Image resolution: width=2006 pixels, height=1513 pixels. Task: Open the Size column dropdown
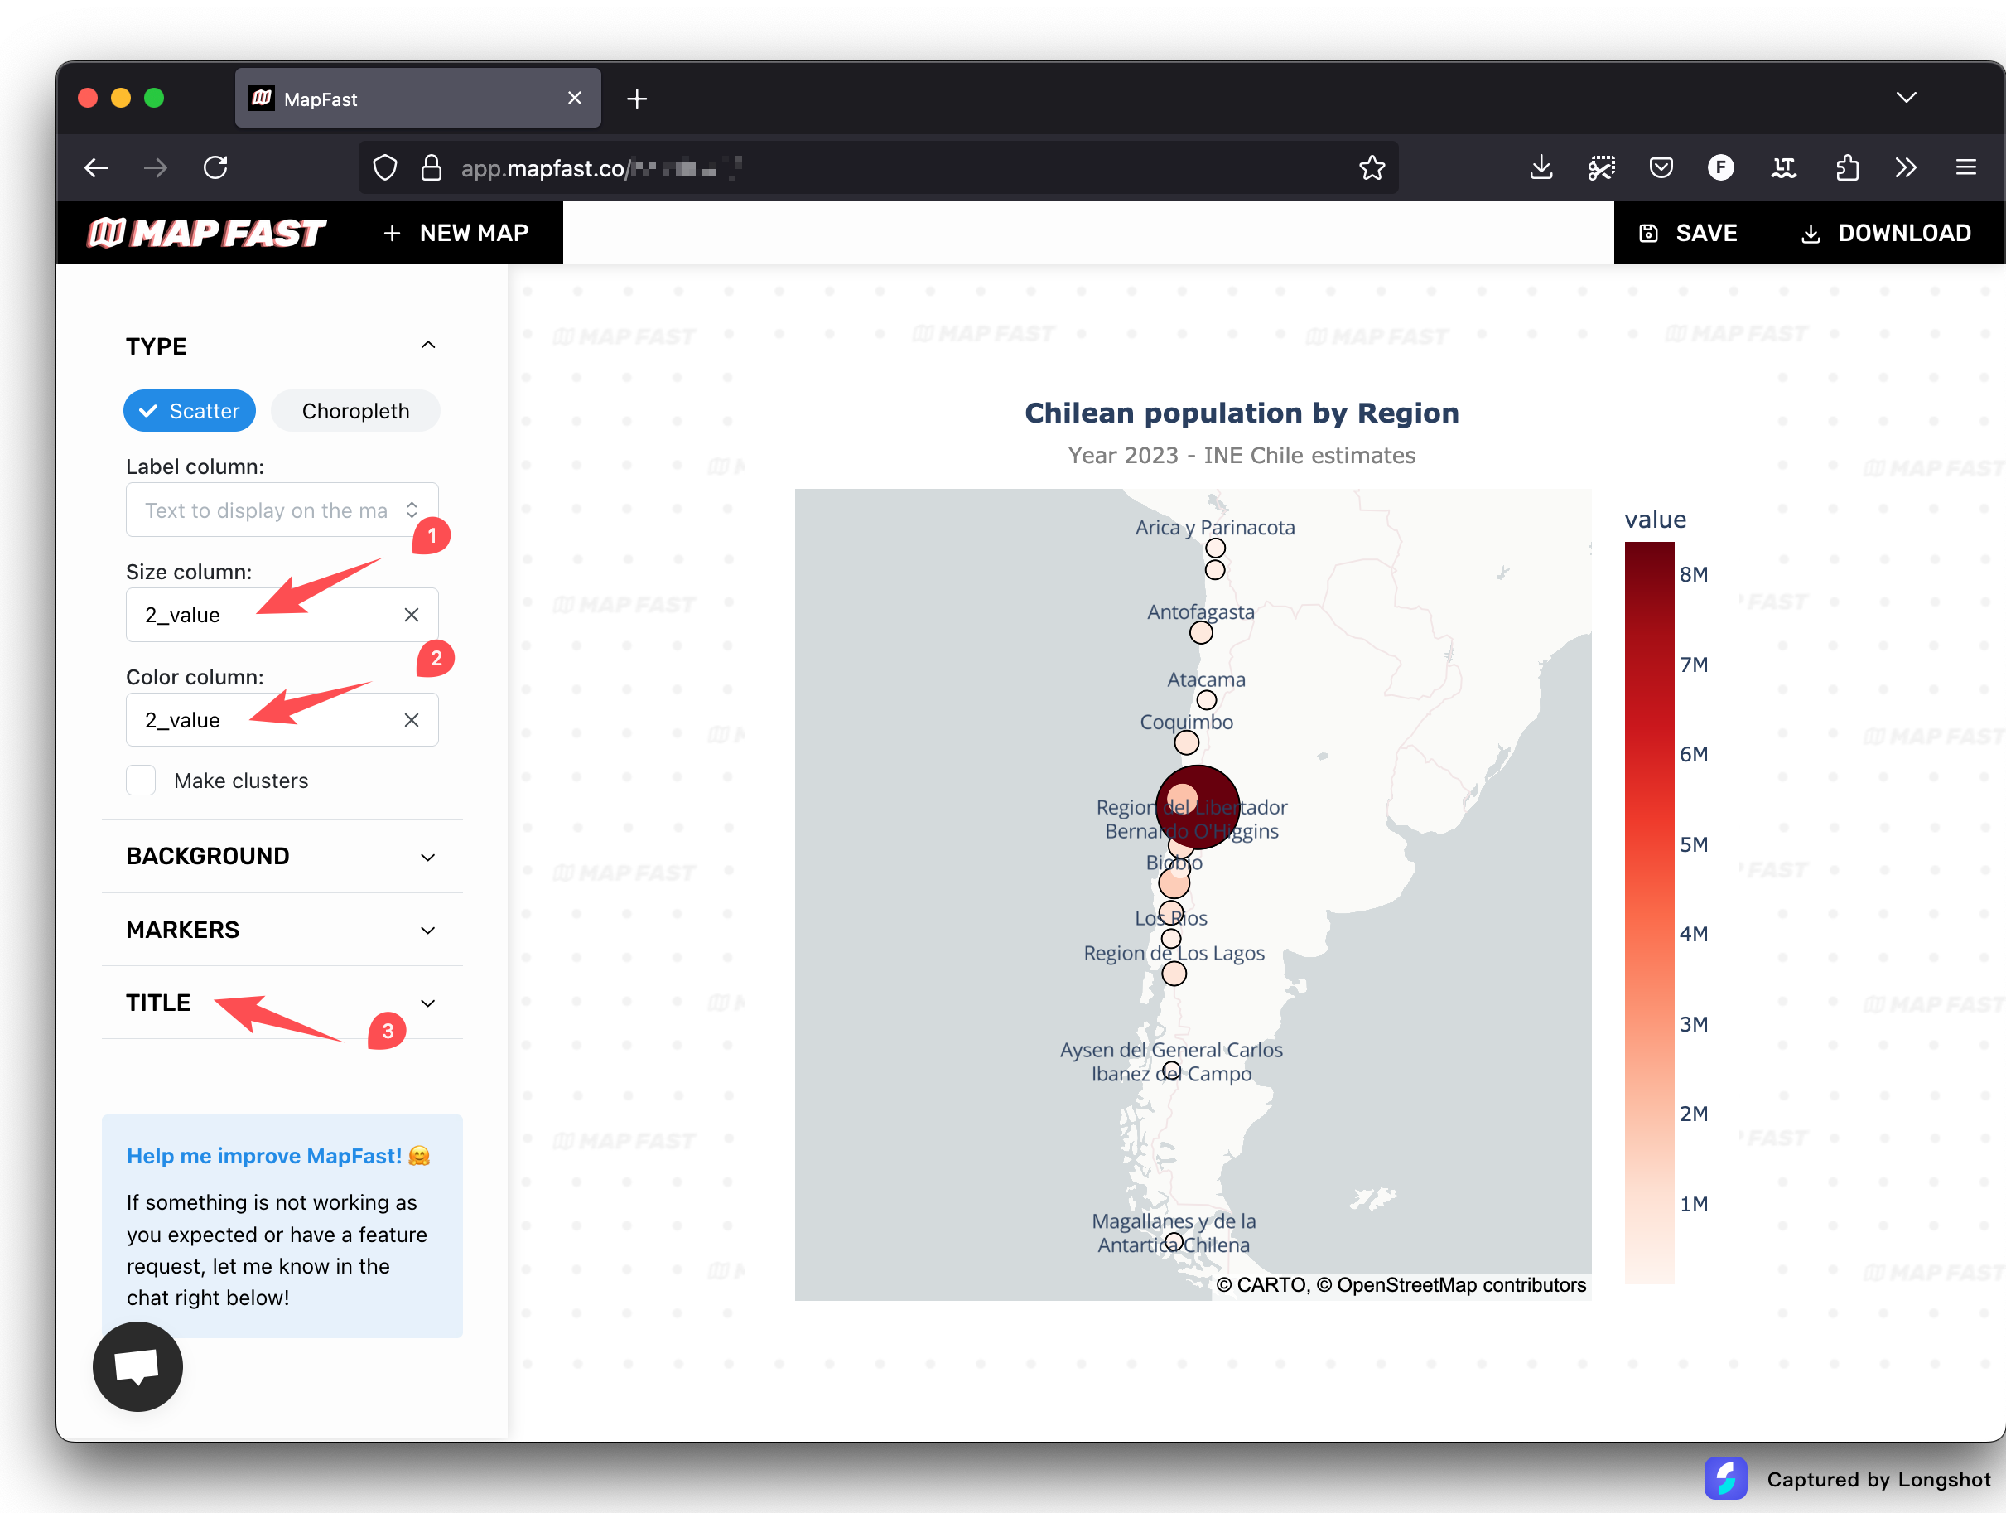point(282,615)
